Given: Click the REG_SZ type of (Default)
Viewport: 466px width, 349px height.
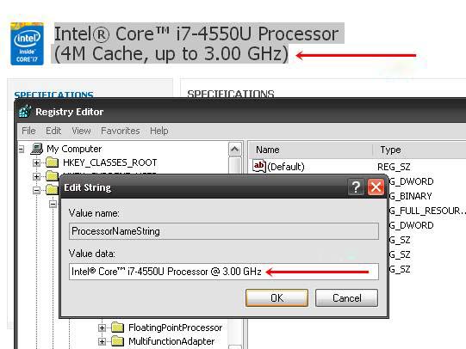Looking at the screenshot, I should tap(394, 167).
